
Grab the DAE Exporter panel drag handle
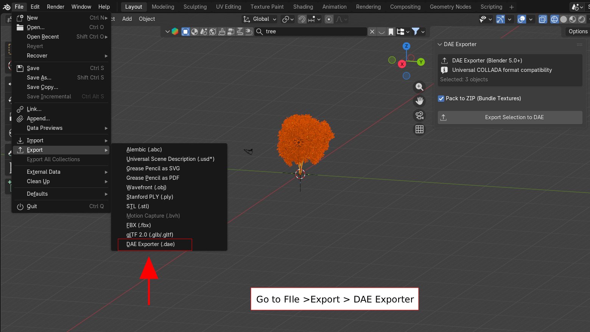tap(579, 44)
